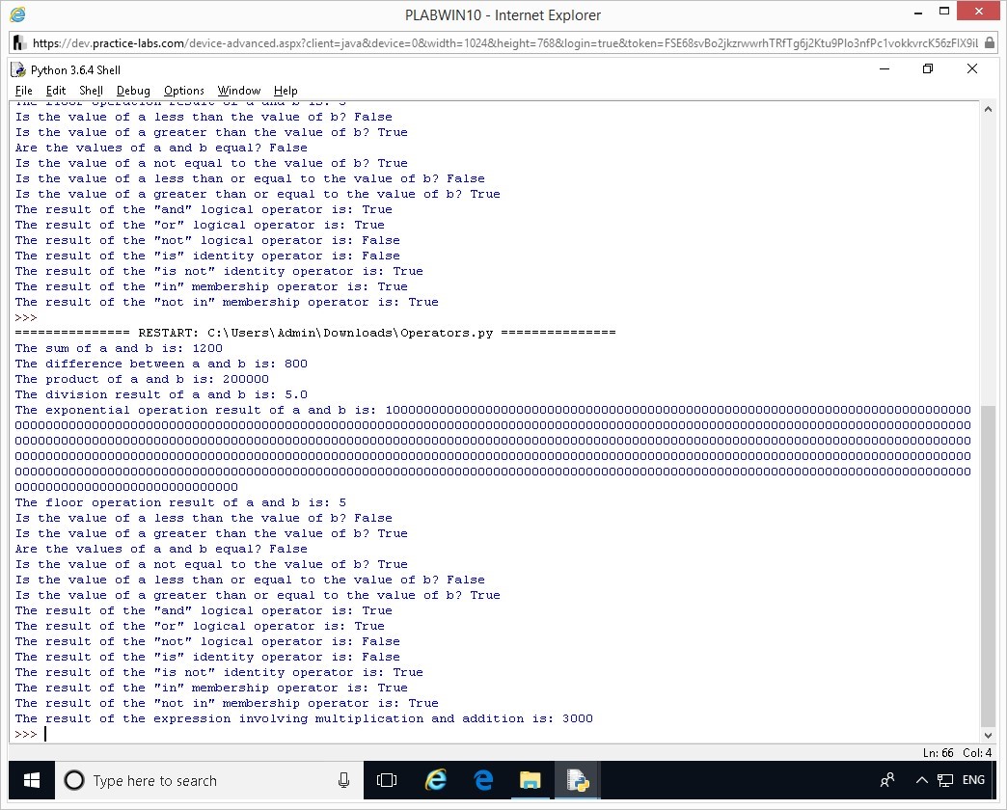Open the Options menu

coord(183,91)
